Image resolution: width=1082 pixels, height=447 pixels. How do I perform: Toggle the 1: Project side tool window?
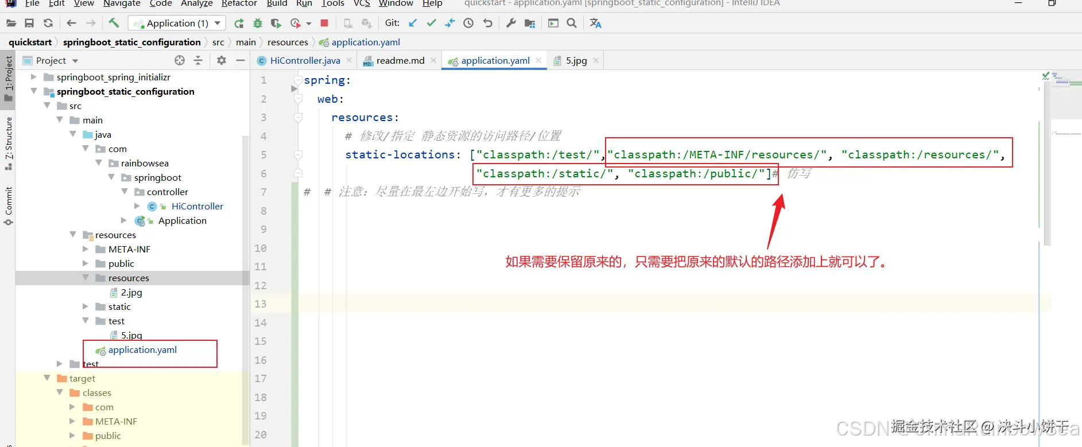(8, 78)
